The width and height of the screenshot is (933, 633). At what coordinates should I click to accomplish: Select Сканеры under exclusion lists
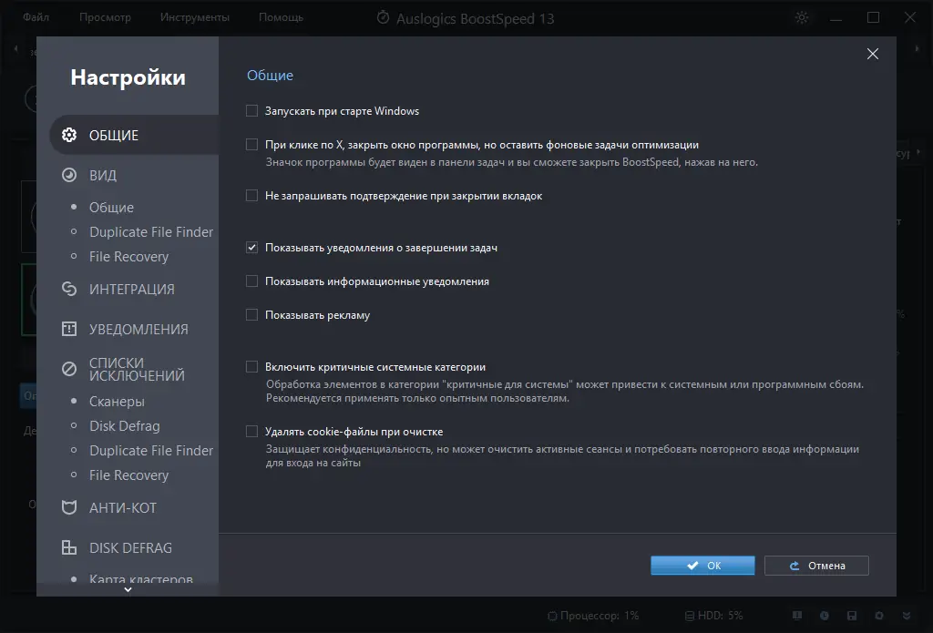(x=117, y=402)
